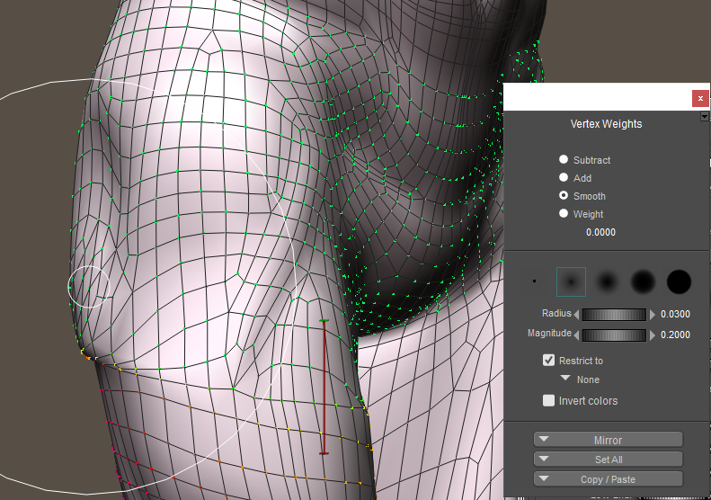This screenshot has height=500, width=711.
Task: Click the weight value field 0.0000
Action: (600, 232)
